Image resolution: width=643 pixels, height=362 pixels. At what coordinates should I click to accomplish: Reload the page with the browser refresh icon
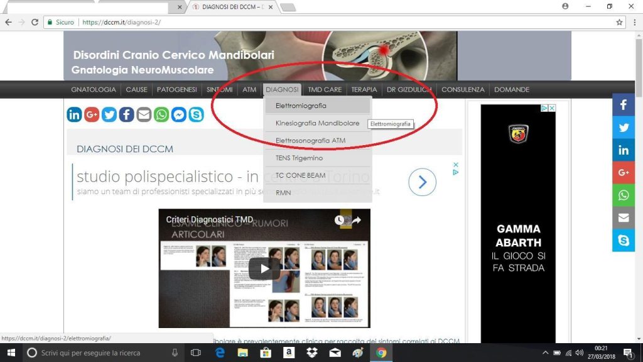coord(35,22)
